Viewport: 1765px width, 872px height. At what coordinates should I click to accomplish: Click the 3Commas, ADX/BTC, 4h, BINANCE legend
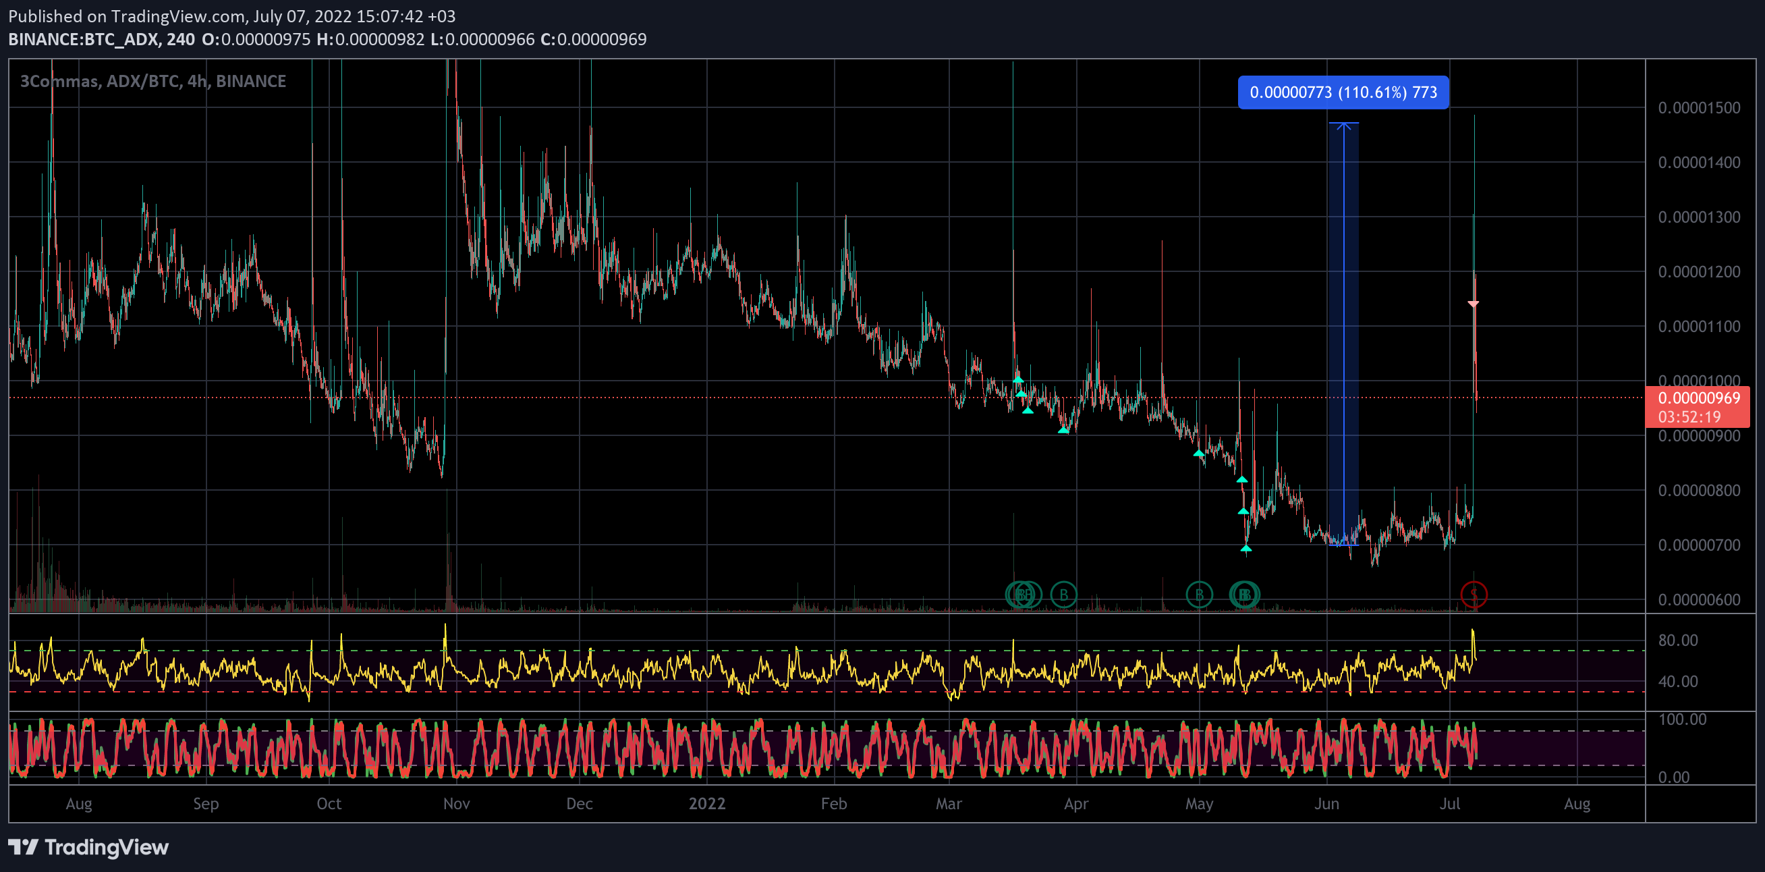click(x=152, y=81)
